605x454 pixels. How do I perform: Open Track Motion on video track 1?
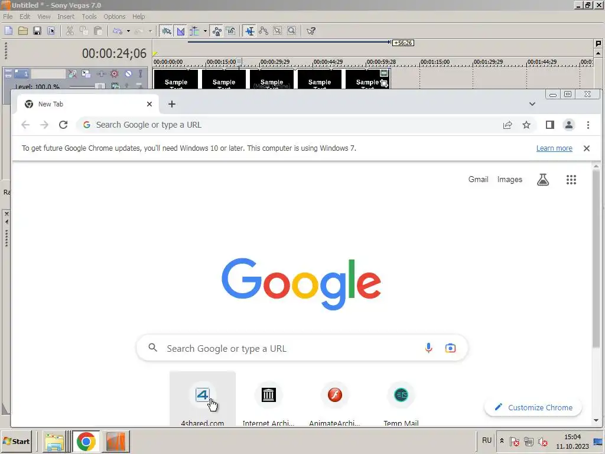coord(86,73)
